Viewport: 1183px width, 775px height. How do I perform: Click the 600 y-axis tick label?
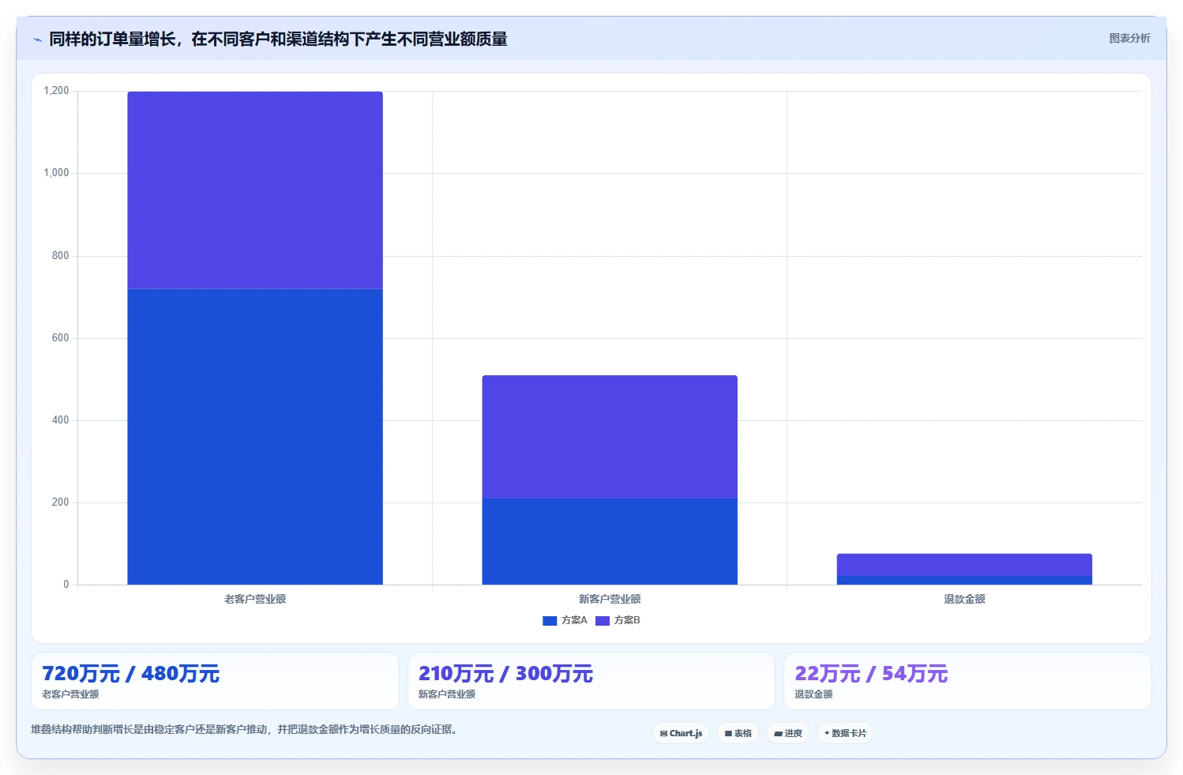click(x=60, y=338)
